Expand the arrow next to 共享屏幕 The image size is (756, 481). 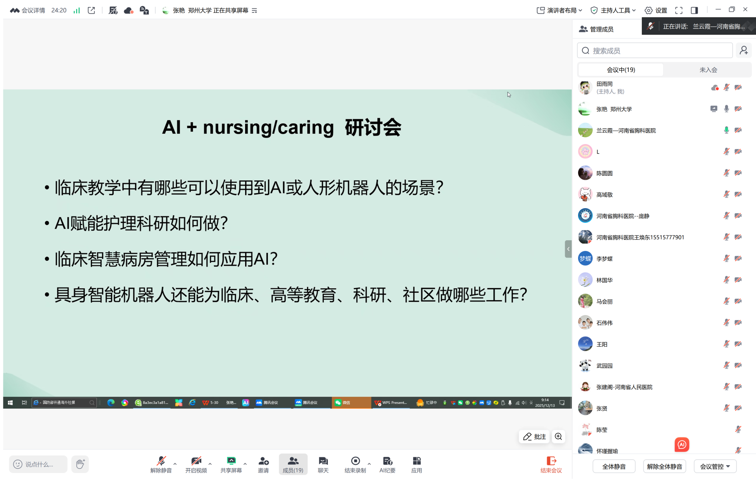pyautogui.click(x=245, y=464)
